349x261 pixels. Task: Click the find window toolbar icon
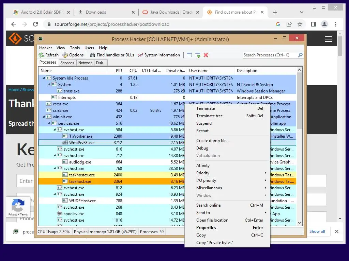(189, 55)
